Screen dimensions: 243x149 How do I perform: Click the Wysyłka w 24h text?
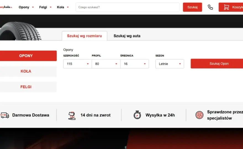[x=160, y=115]
